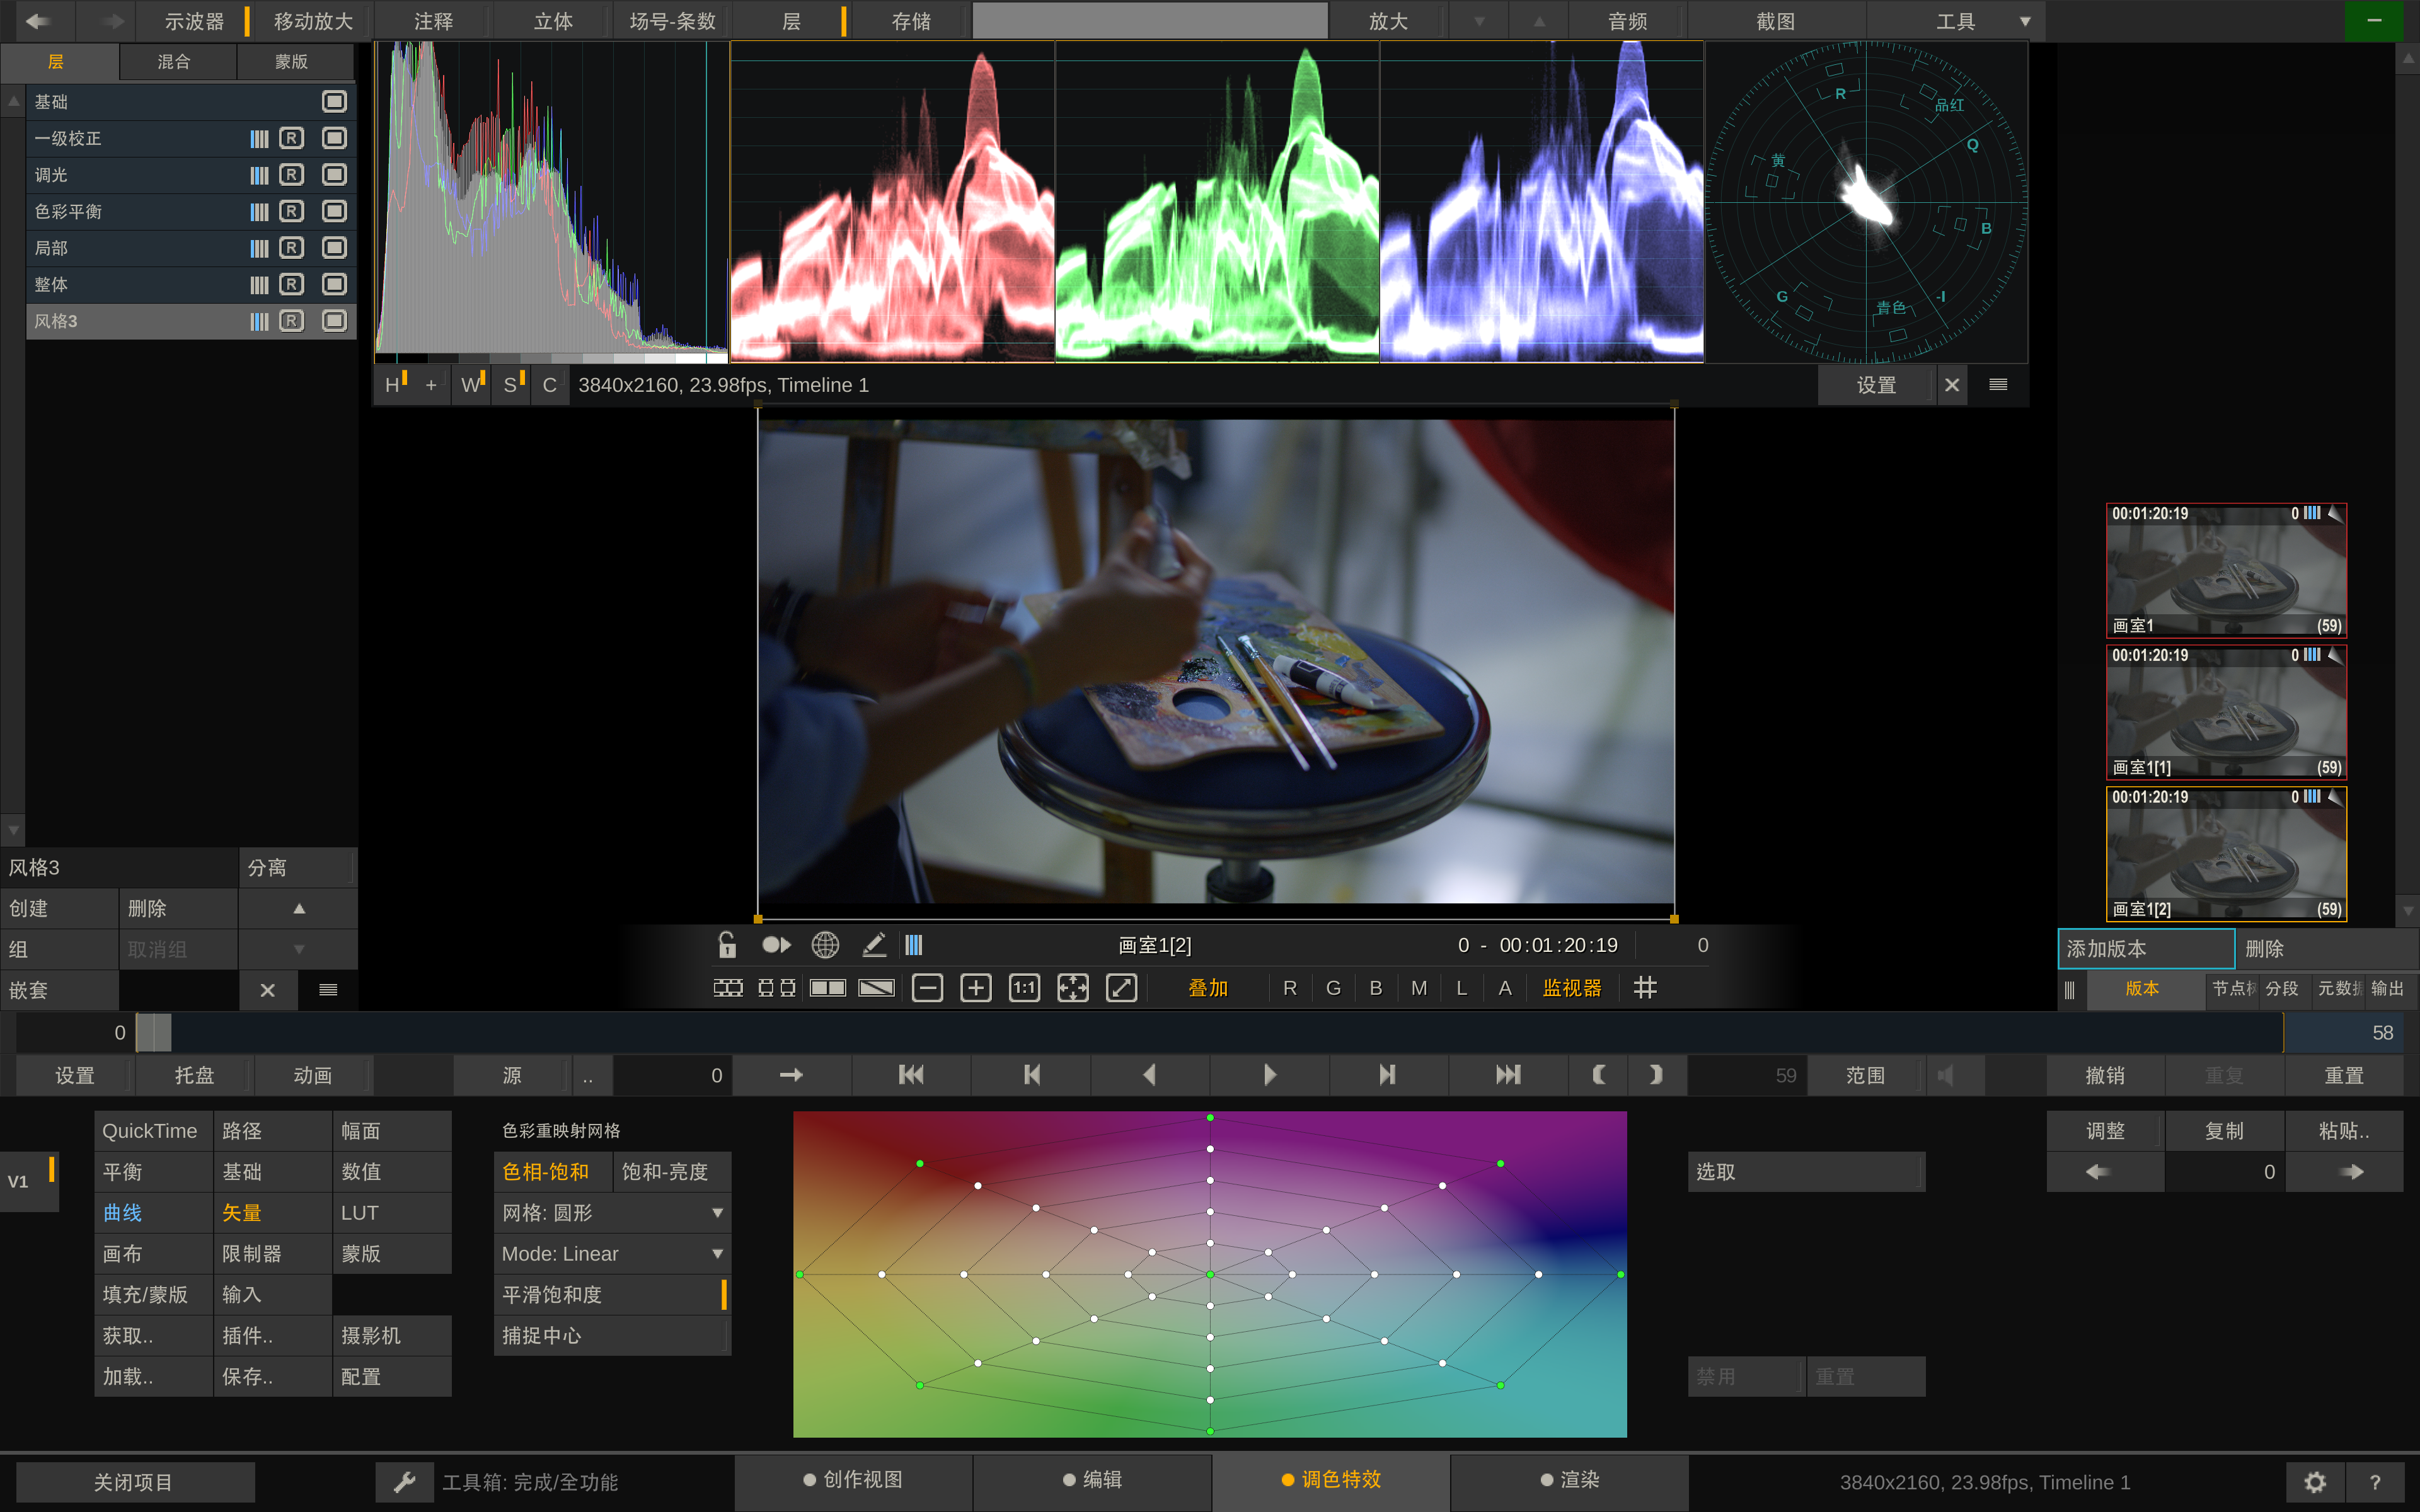This screenshot has height=1512, width=2420.
Task: Switch to the 渲染 workspace tab
Action: pyautogui.click(x=1569, y=1480)
